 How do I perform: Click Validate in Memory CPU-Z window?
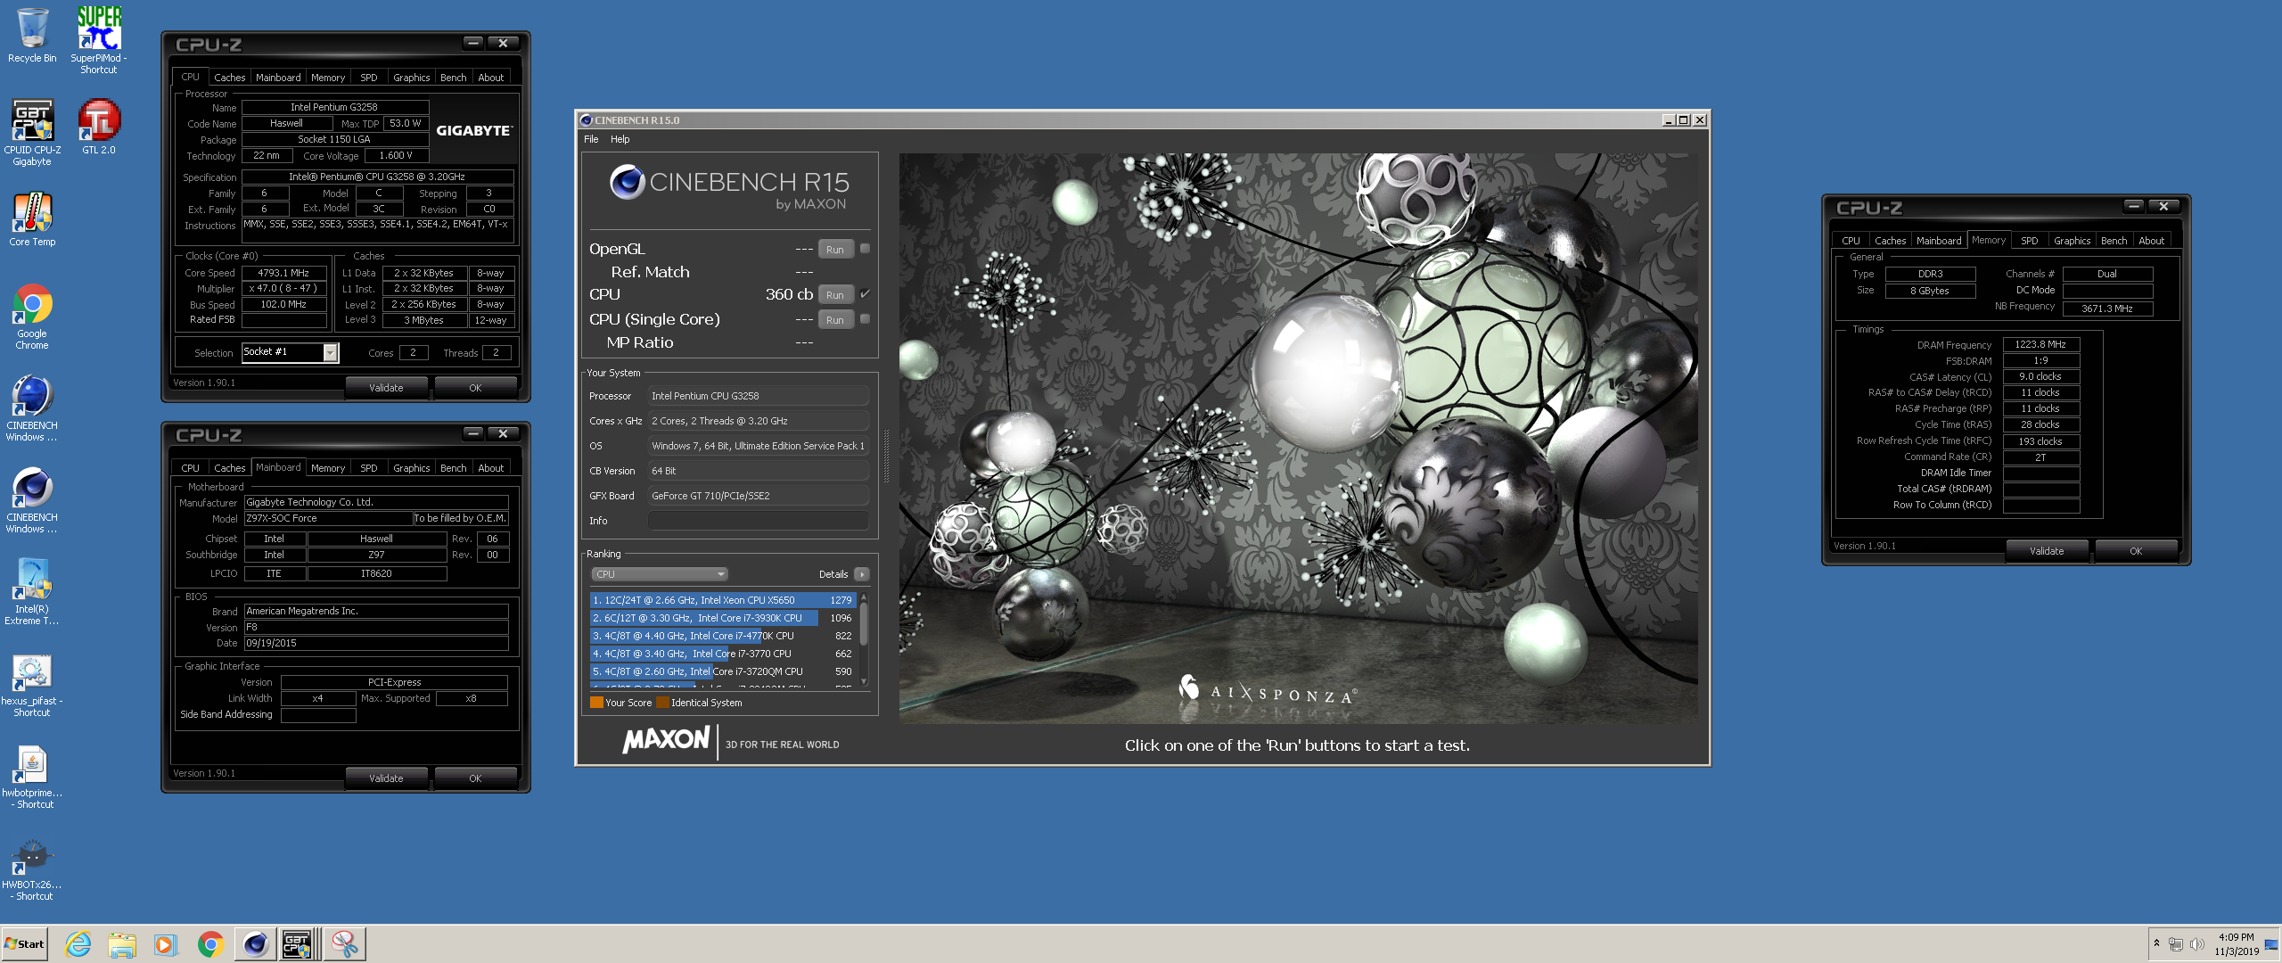click(x=2047, y=551)
